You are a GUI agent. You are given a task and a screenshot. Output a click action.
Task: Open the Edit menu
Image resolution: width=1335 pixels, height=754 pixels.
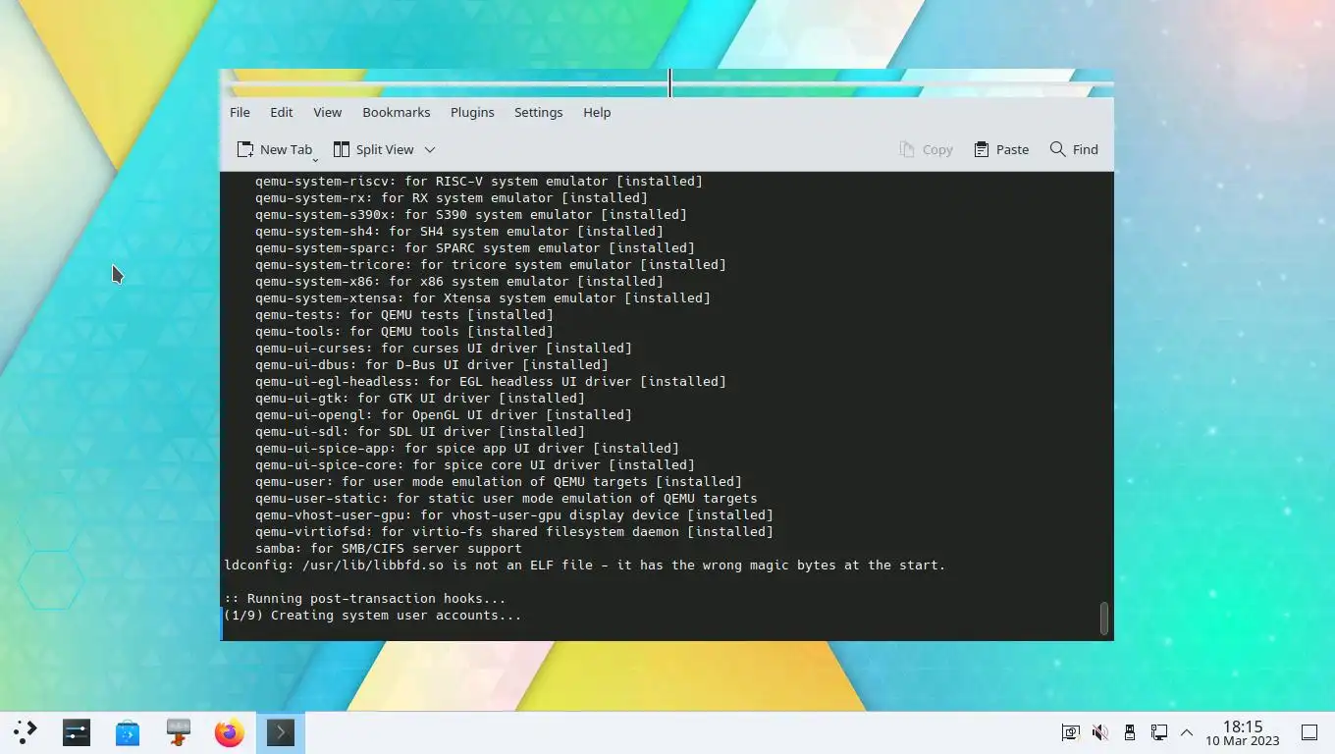coord(282,112)
